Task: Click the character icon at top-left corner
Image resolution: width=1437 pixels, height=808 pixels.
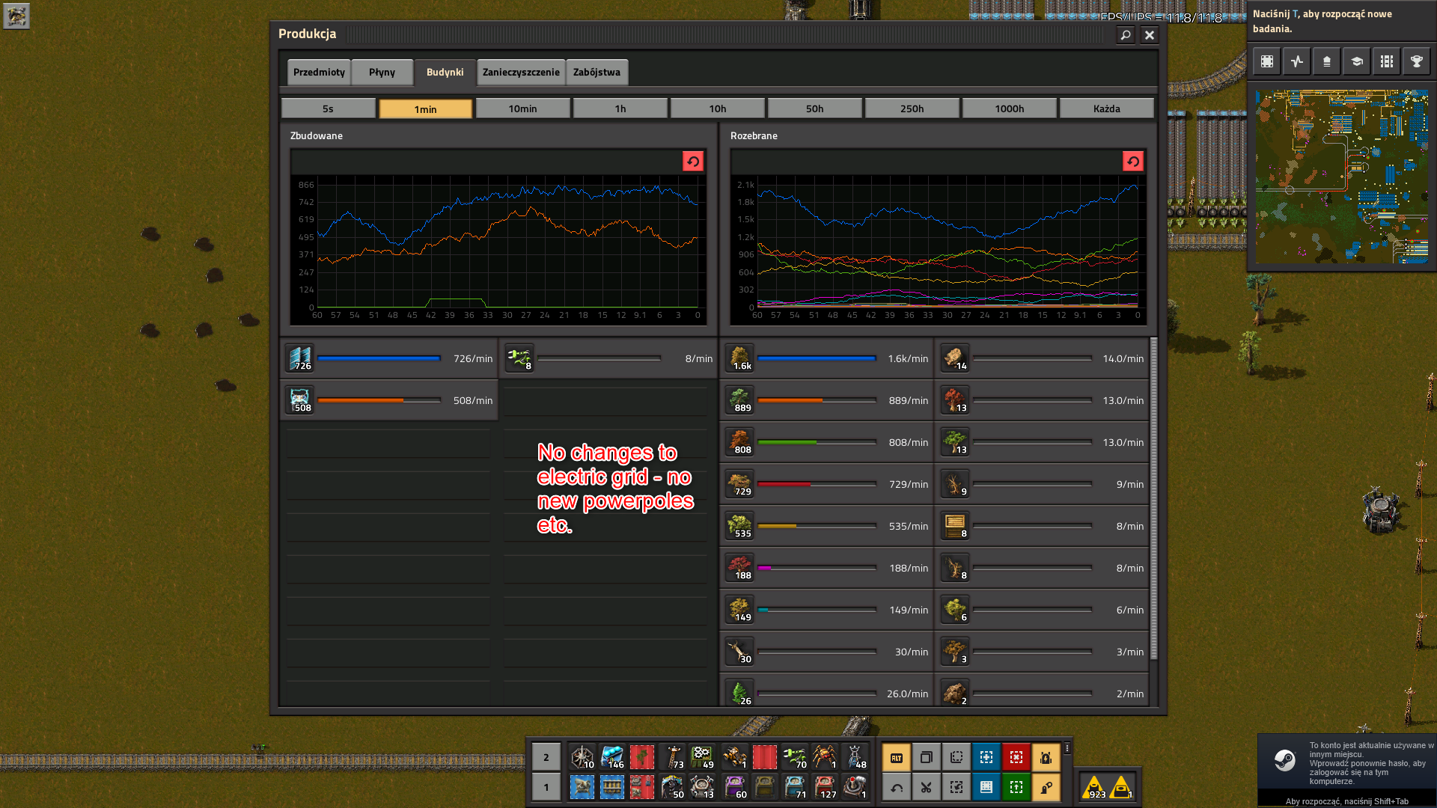Action: [16, 16]
